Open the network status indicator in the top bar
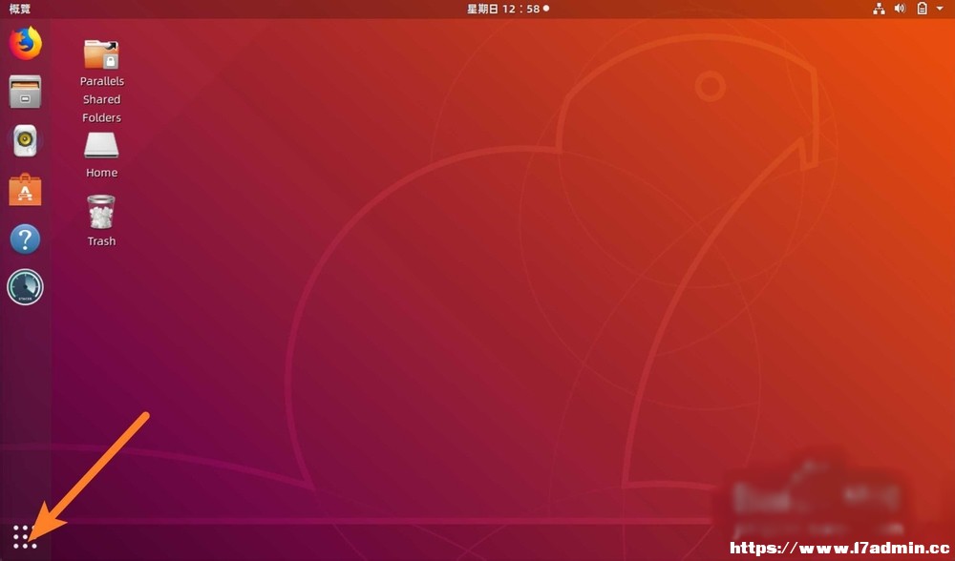This screenshot has width=955, height=561. point(879,9)
